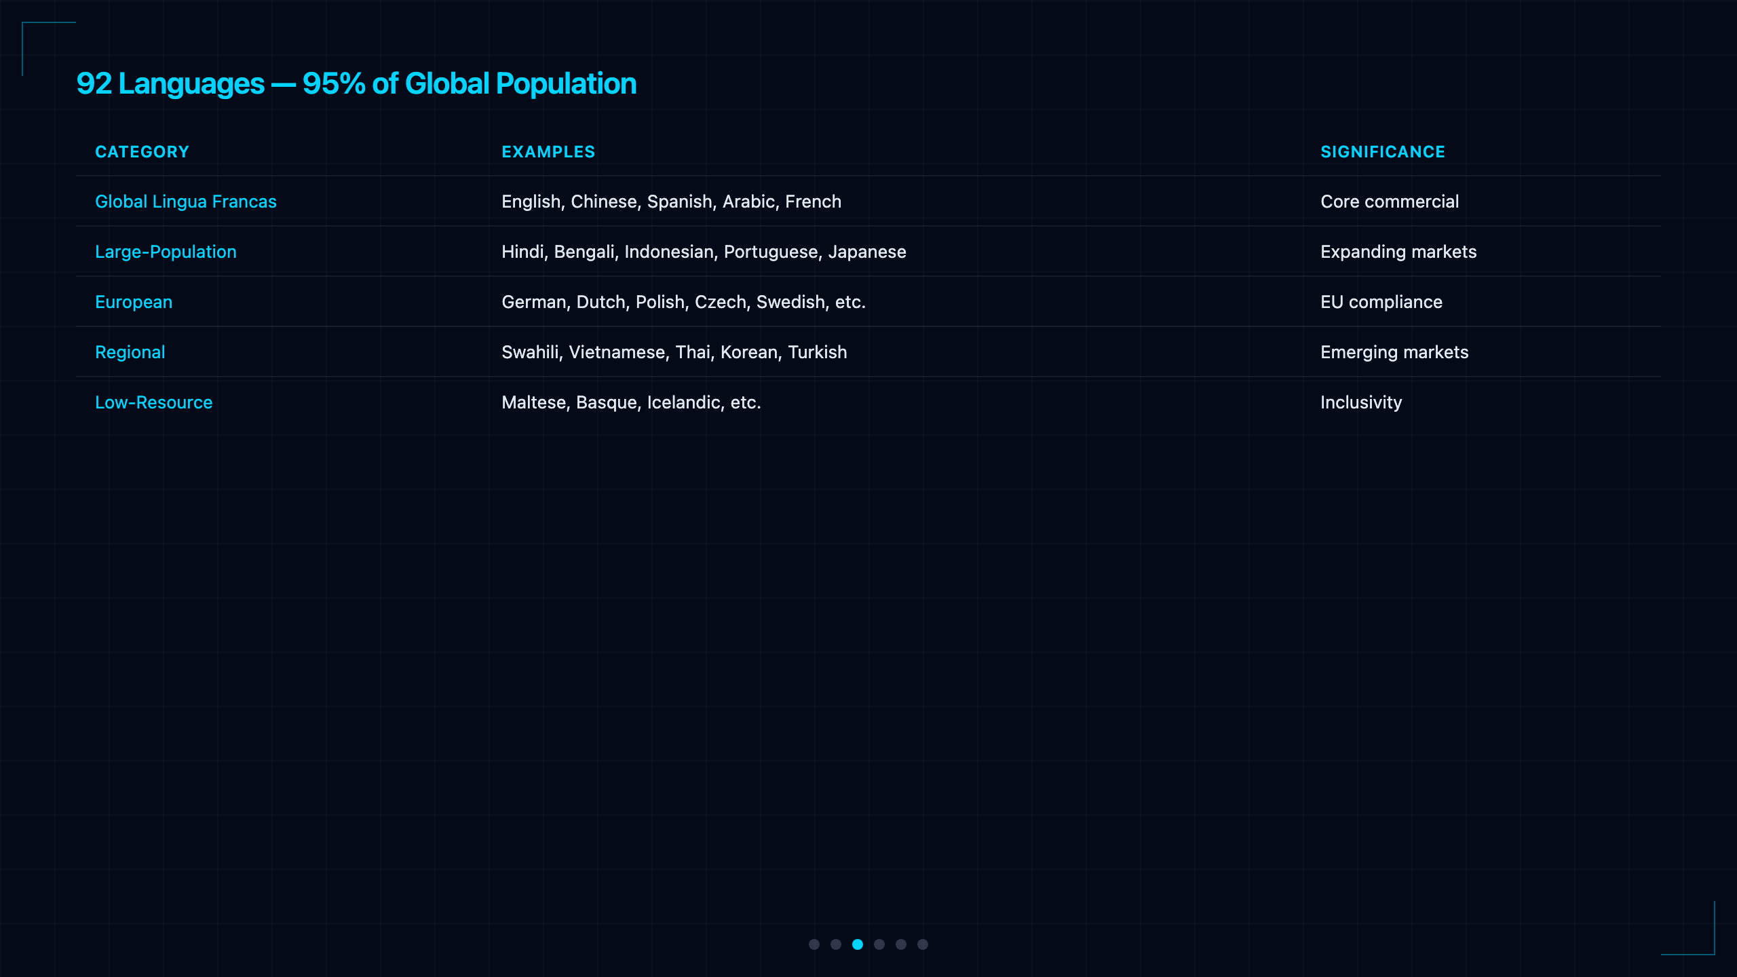Click the Global Lingua Francas category
The height and width of the screenshot is (977, 1737).
186,202
